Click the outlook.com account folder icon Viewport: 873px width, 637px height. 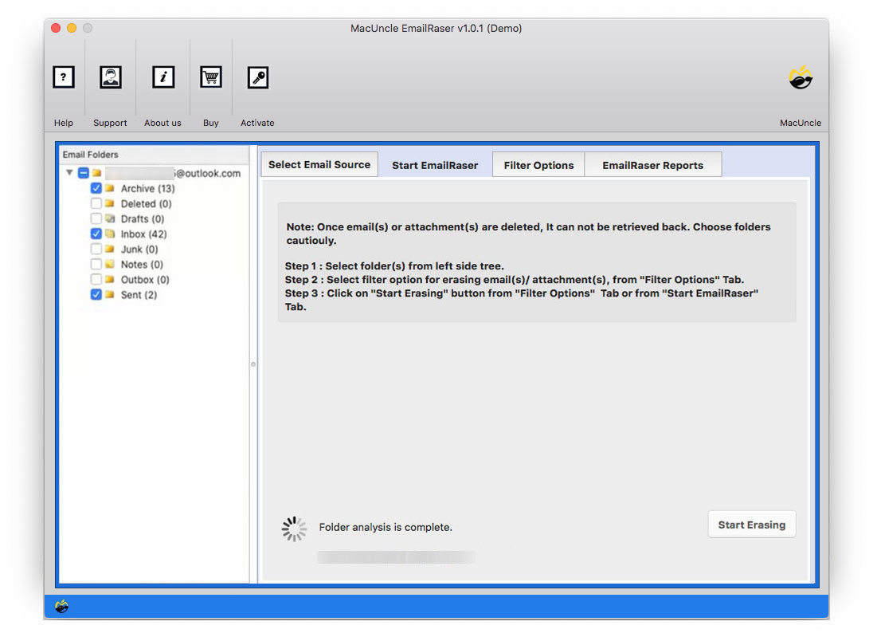click(97, 173)
